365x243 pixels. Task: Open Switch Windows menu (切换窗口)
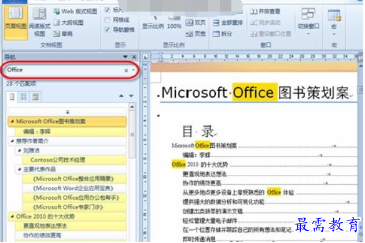click(x=308, y=21)
